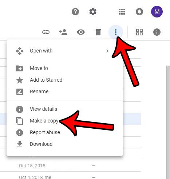This screenshot has width=170, height=179.
Task: Click the vertical scrollbar on the right
Action: pos(168,122)
